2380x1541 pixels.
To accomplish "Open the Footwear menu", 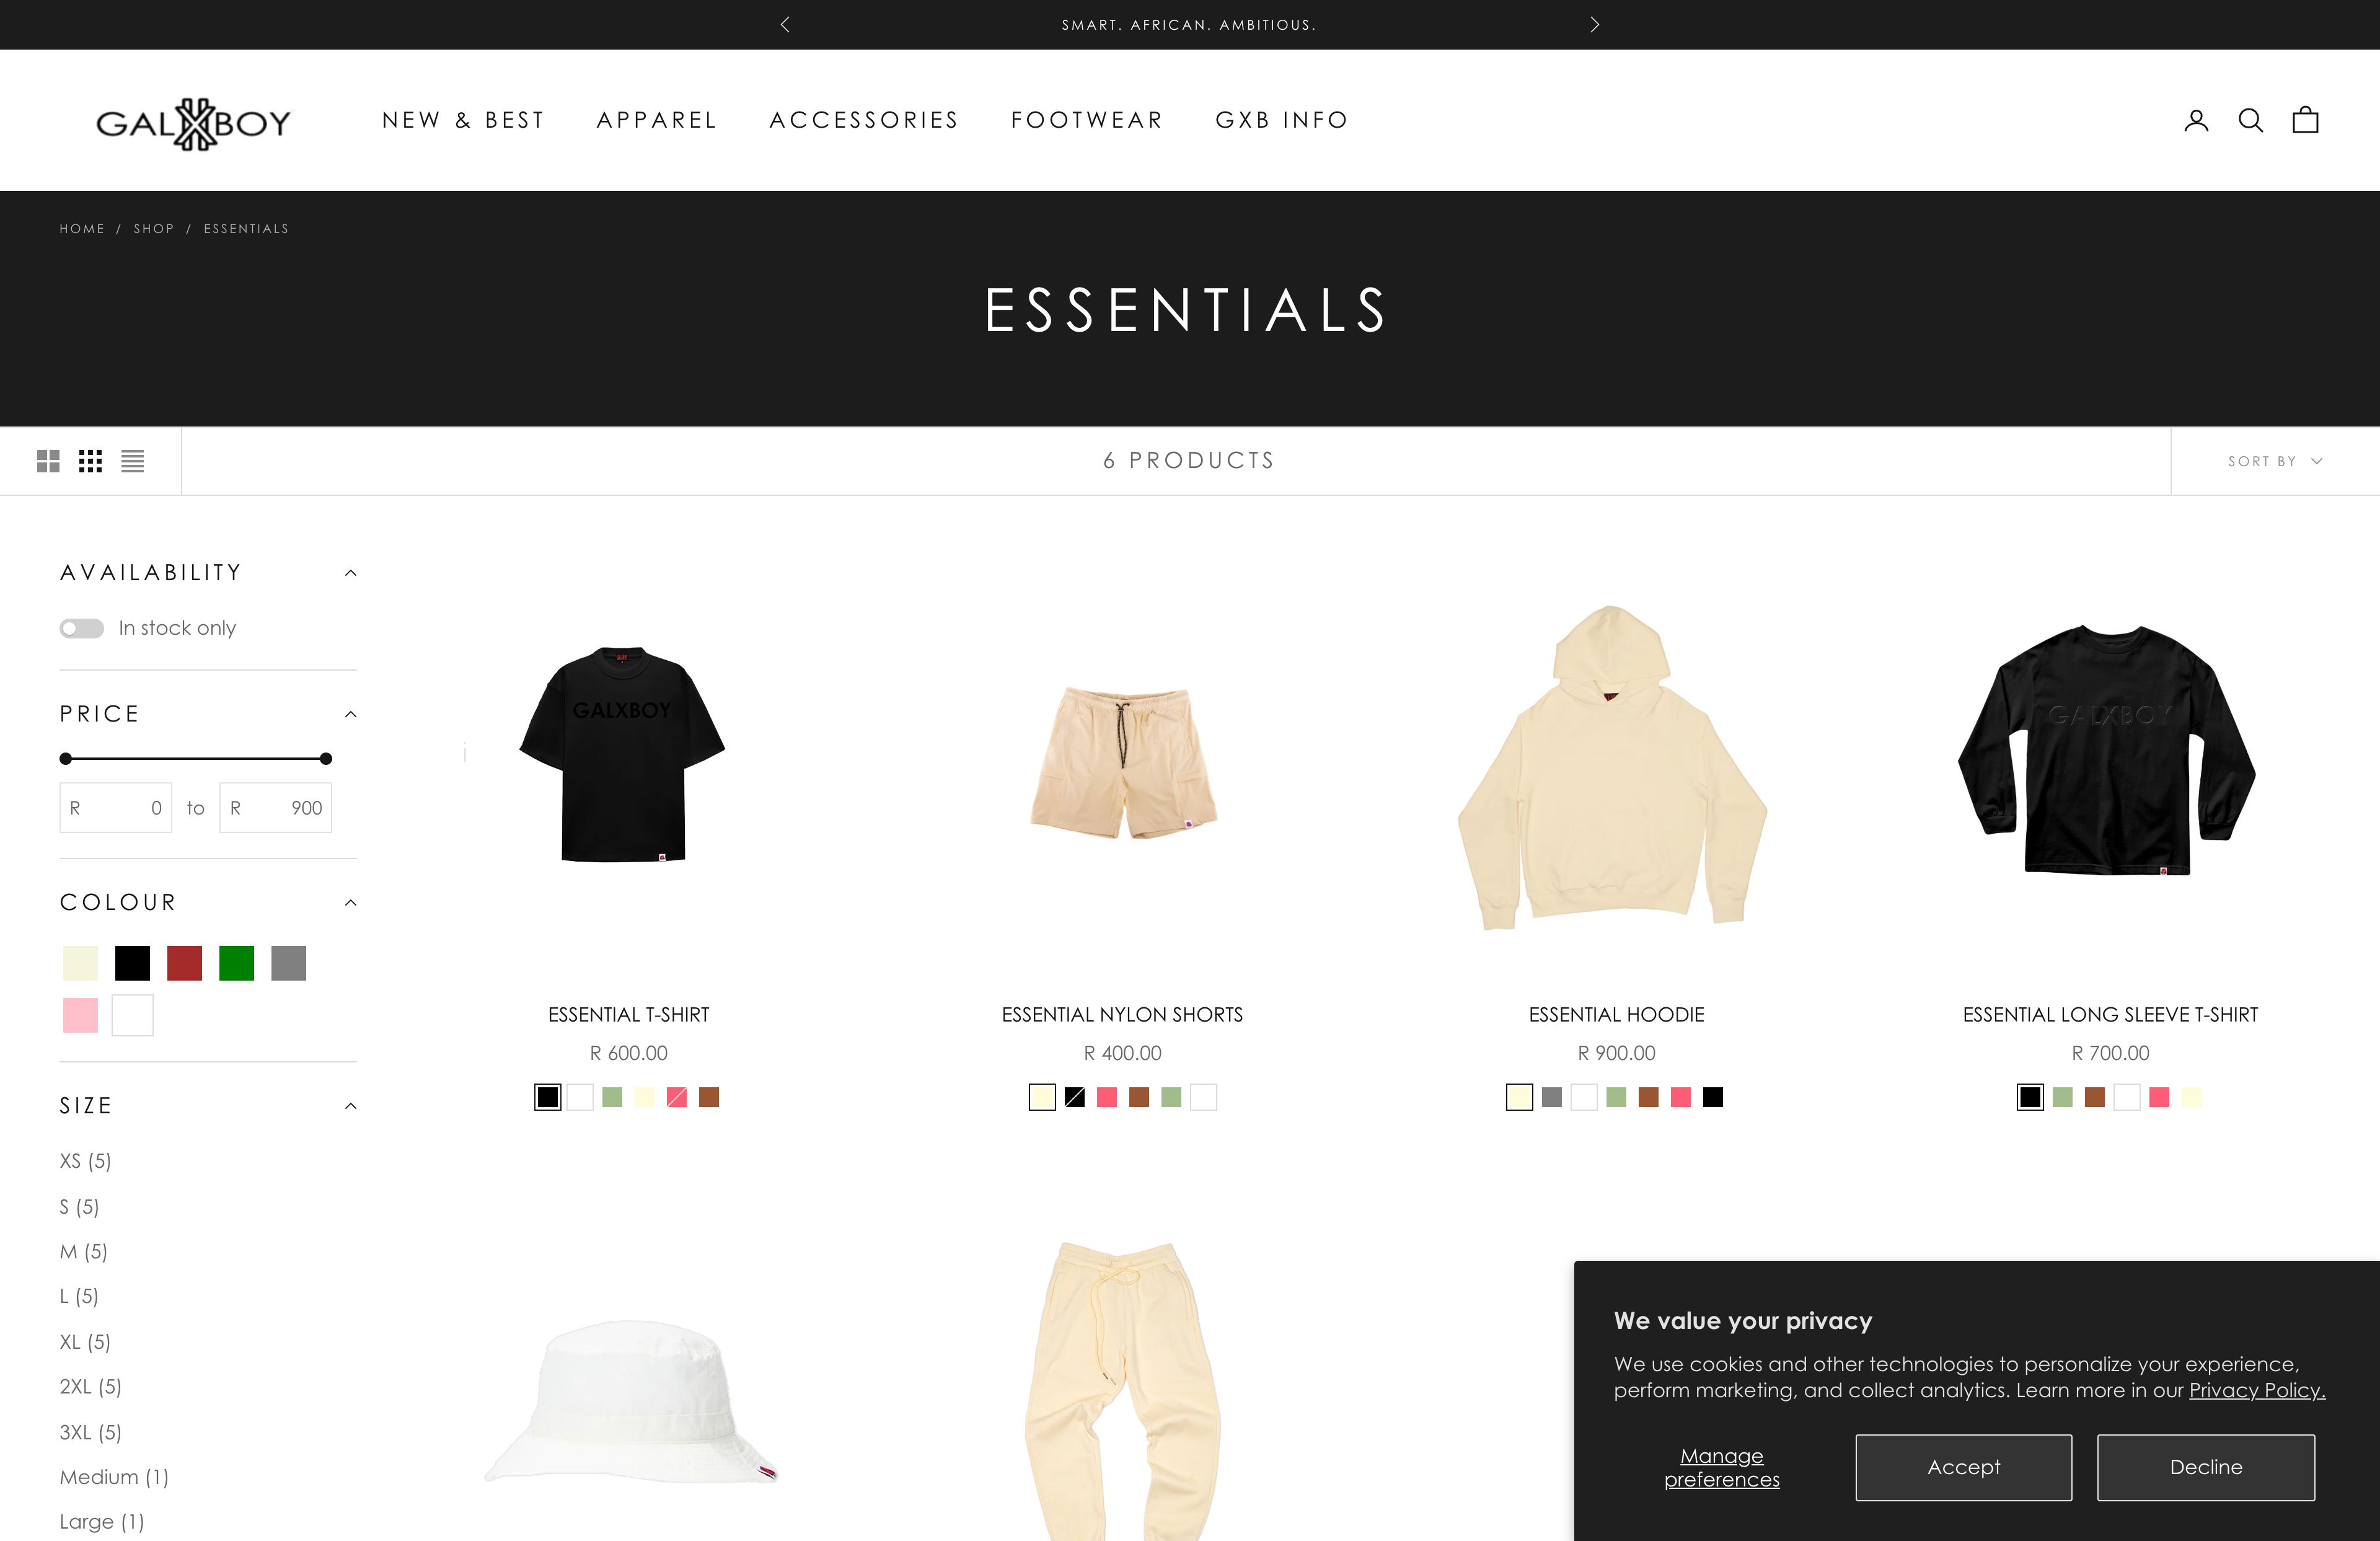I will tap(1087, 120).
